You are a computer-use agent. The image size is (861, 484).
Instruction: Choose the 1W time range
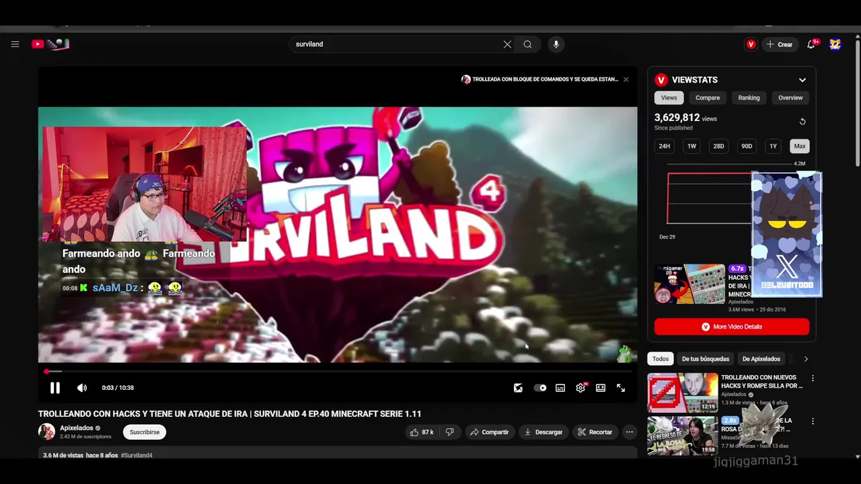tap(691, 146)
